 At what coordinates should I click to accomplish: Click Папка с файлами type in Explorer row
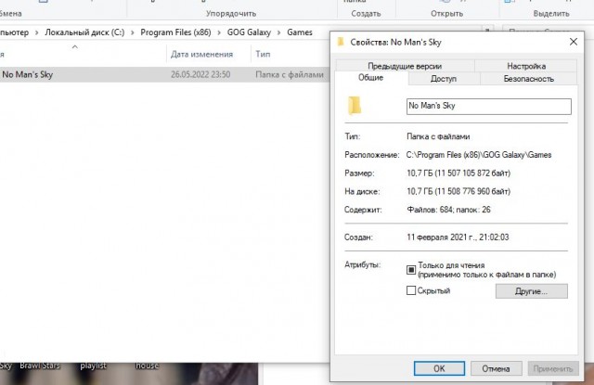(x=290, y=74)
